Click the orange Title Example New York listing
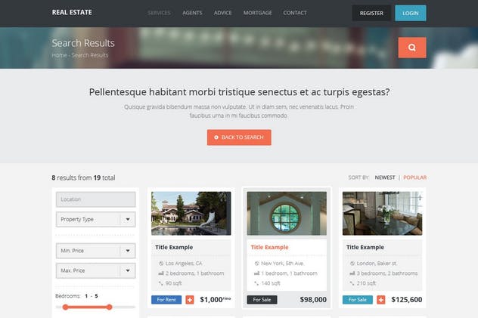Screen dimensions: 478x318 [x=269, y=248]
